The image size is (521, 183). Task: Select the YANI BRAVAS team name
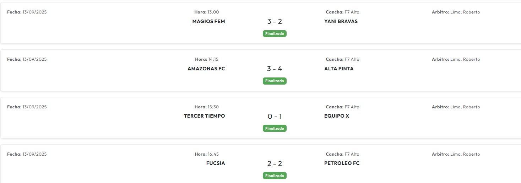(x=341, y=21)
